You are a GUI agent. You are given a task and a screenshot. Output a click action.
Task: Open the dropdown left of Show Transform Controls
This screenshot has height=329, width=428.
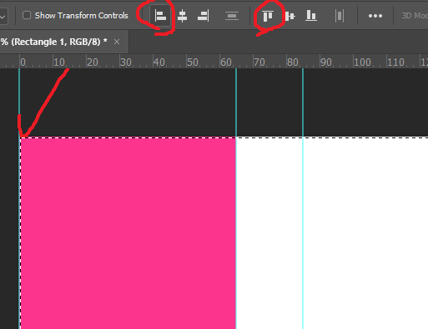(3, 16)
